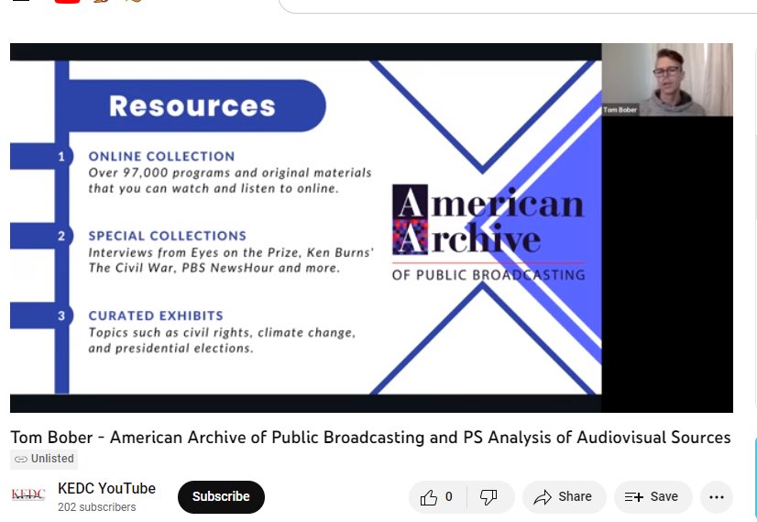Click the American Archive logo in slide

pos(488,233)
